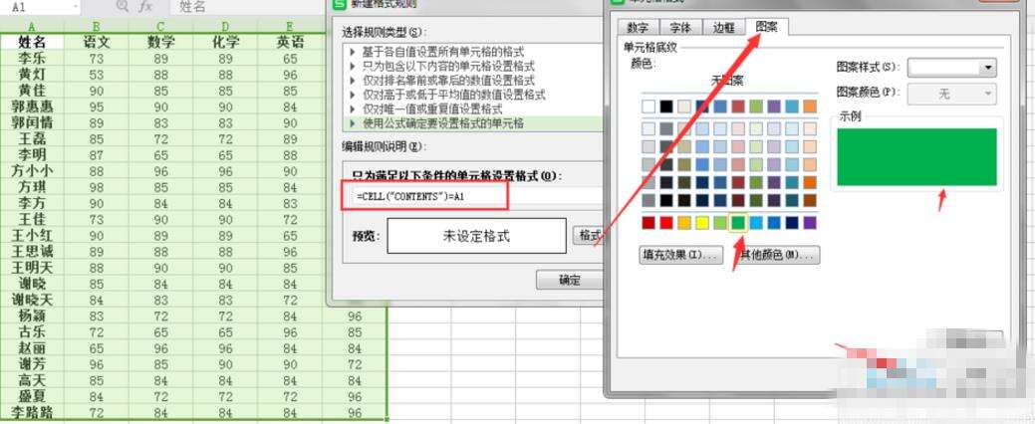Click the 确定 button in the rule dialog

(x=569, y=281)
